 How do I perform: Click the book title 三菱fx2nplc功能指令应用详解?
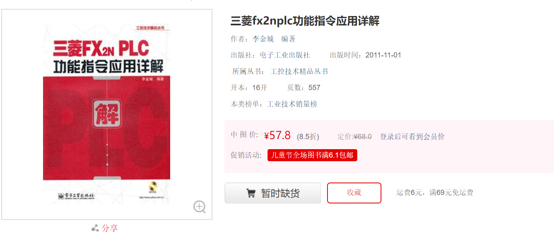click(305, 21)
